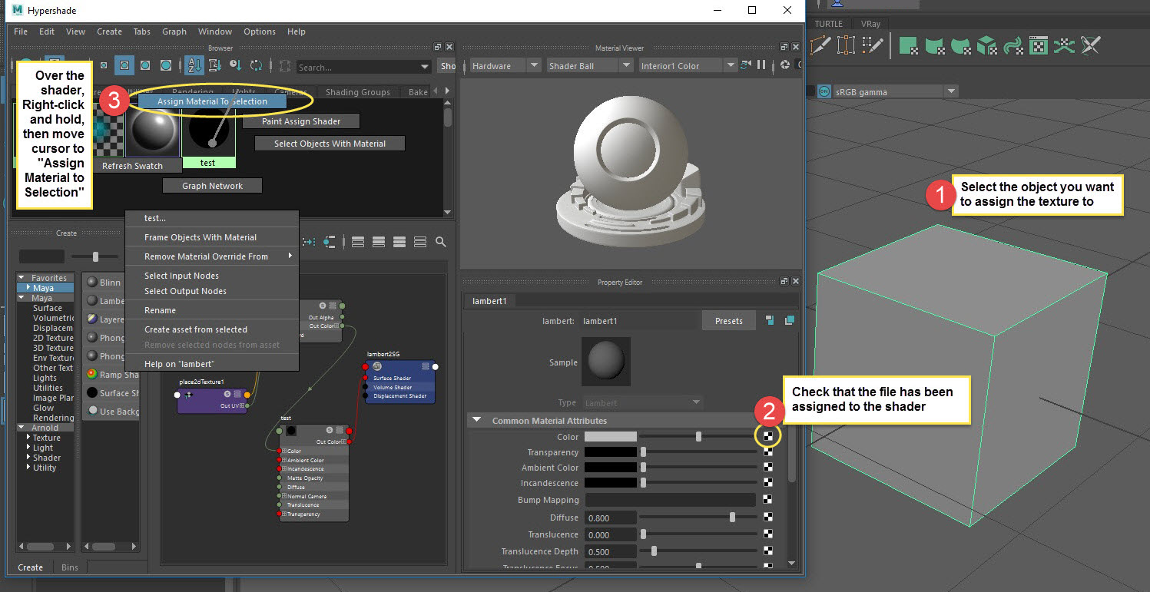Open the Graph menu
The width and height of the screenshot is (1150, 592).
point(174,31)
